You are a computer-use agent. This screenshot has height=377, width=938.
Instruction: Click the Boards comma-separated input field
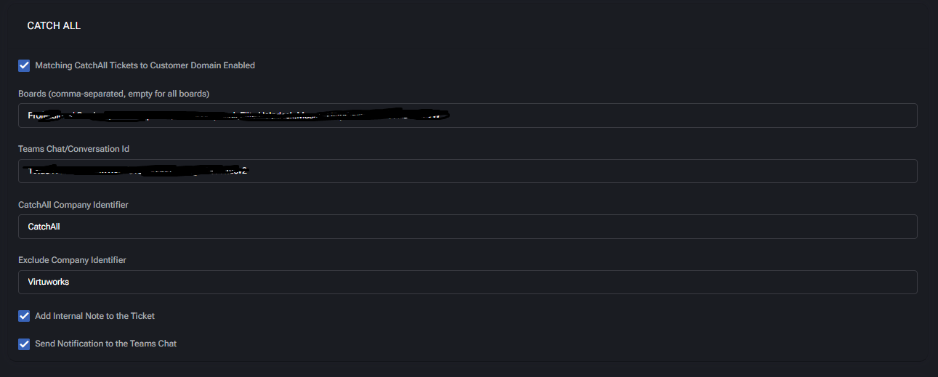[x=654, y=115]
